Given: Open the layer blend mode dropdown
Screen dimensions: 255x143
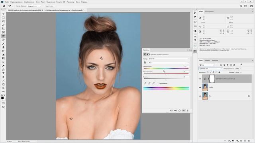Looking at the screenshot, I should click(211, 69).
